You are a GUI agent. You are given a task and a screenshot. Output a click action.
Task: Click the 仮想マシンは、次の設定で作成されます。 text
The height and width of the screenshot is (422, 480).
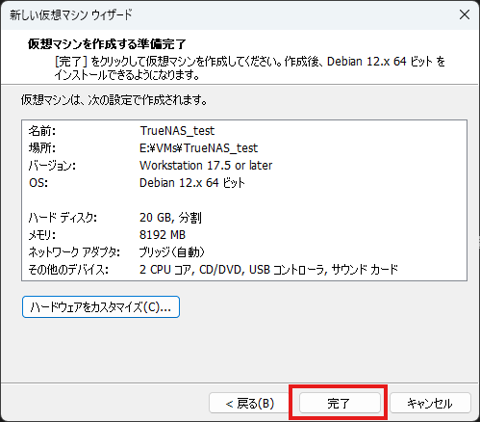click(x=114, y=100)
